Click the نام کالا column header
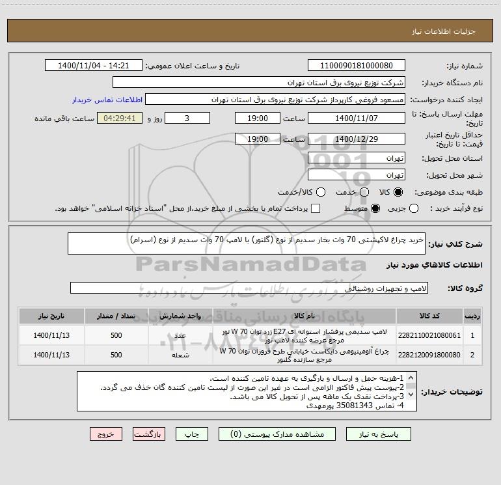The image size is (501, 485). pos(305,316)
